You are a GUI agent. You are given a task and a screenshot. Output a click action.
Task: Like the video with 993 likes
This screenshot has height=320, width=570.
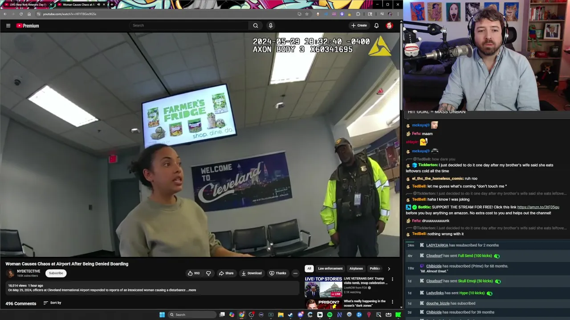click(x=194, y=273)
